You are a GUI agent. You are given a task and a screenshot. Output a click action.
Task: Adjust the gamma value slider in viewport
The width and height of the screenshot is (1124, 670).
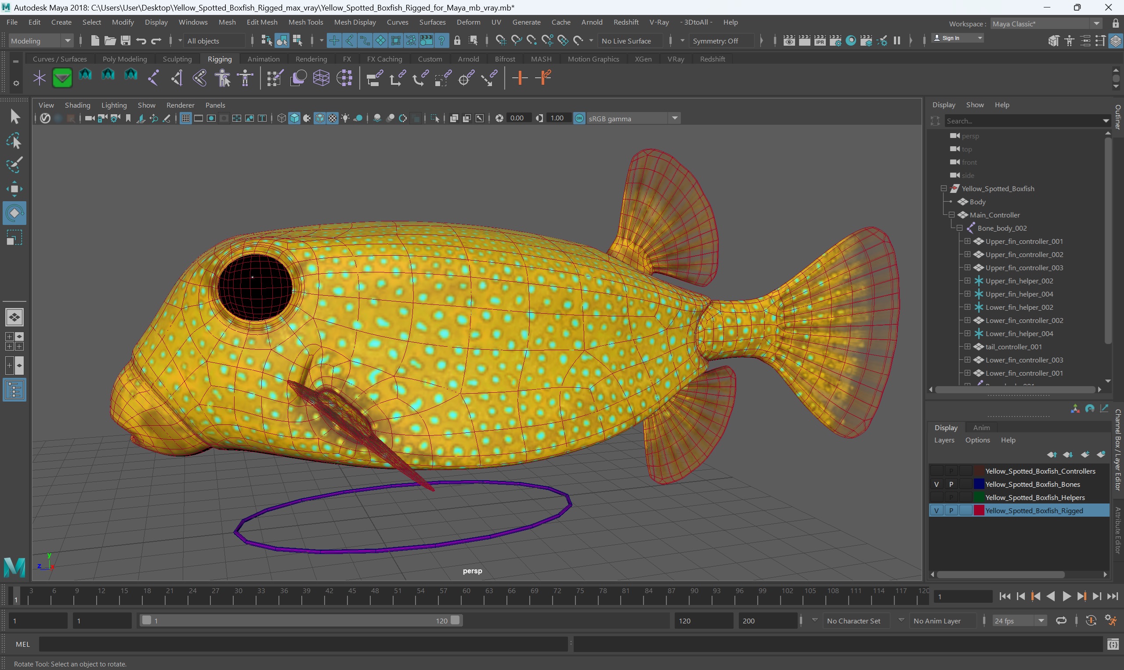556,118
